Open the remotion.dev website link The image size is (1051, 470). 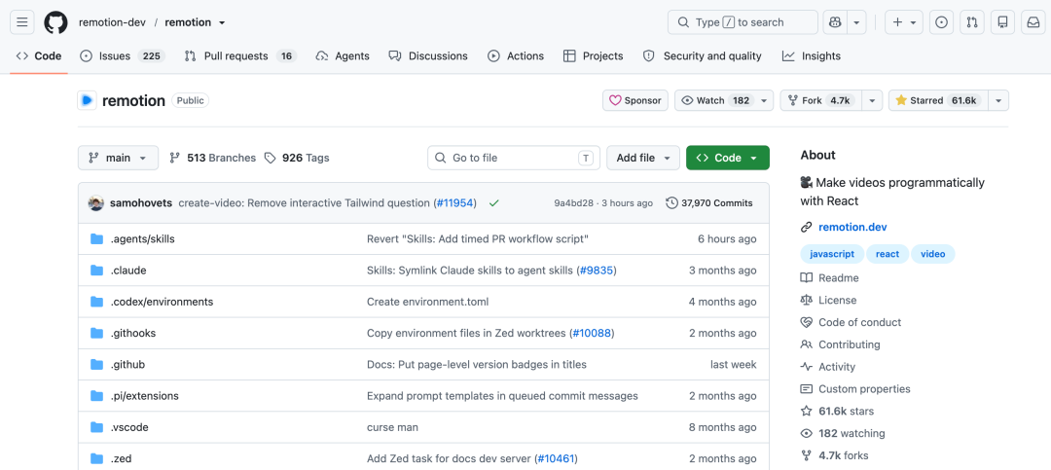(x=852, y=228)
